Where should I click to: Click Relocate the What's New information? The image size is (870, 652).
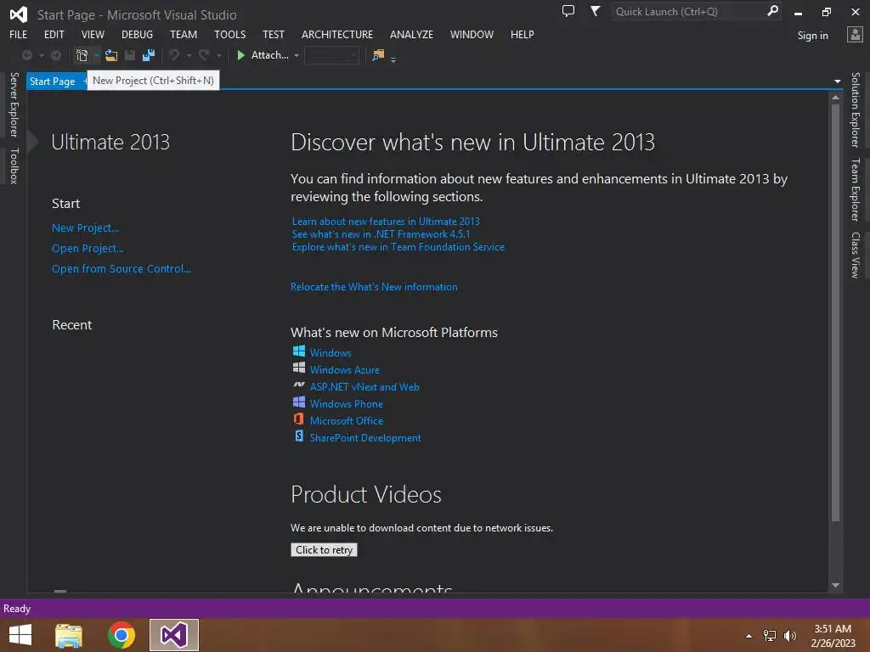click(374, 287)
